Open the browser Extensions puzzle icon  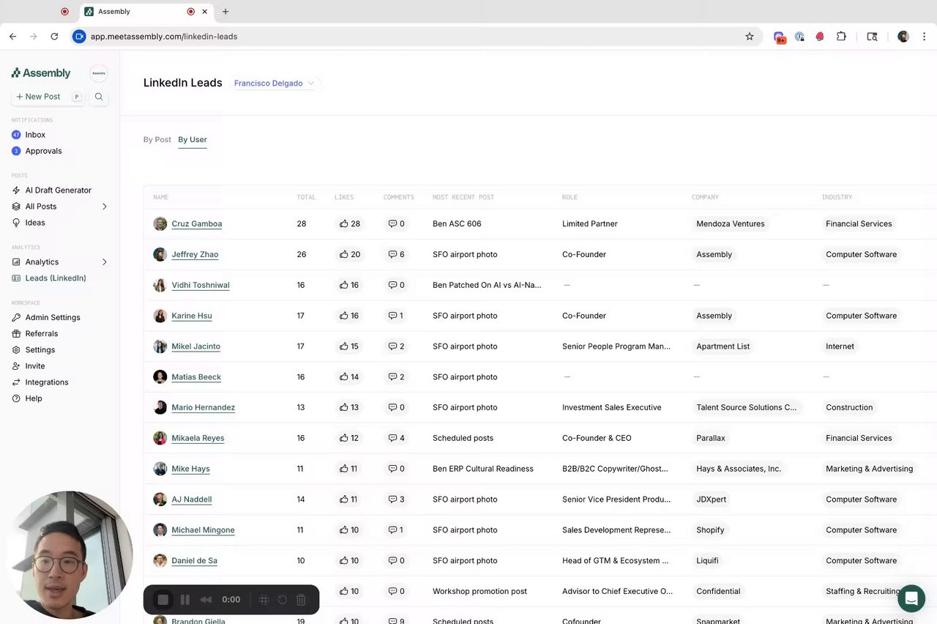point(841,37)
